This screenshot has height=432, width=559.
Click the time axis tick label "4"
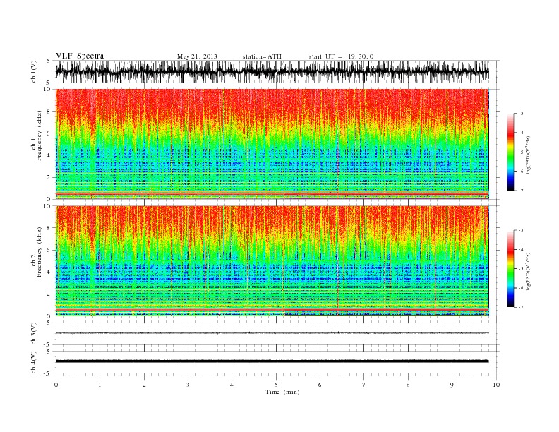[232, 385]
